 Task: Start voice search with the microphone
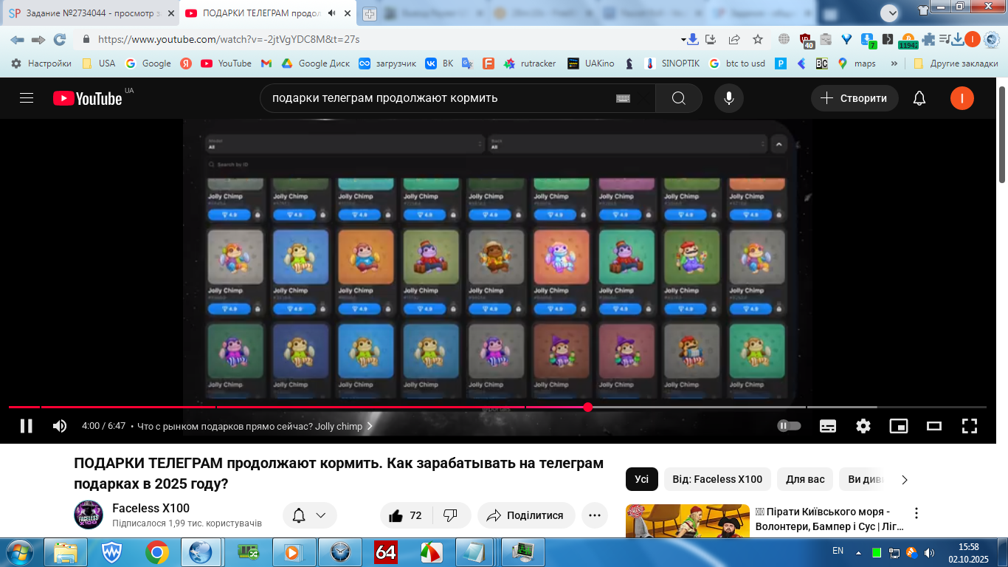click(x=729, y=98)
